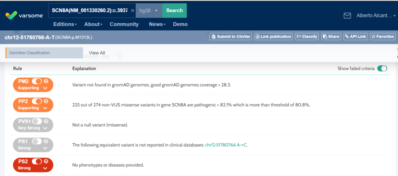This screenshot has height=176, width=398.
Task: Click Submit to ClinVar button
Action: click(230, 37)
